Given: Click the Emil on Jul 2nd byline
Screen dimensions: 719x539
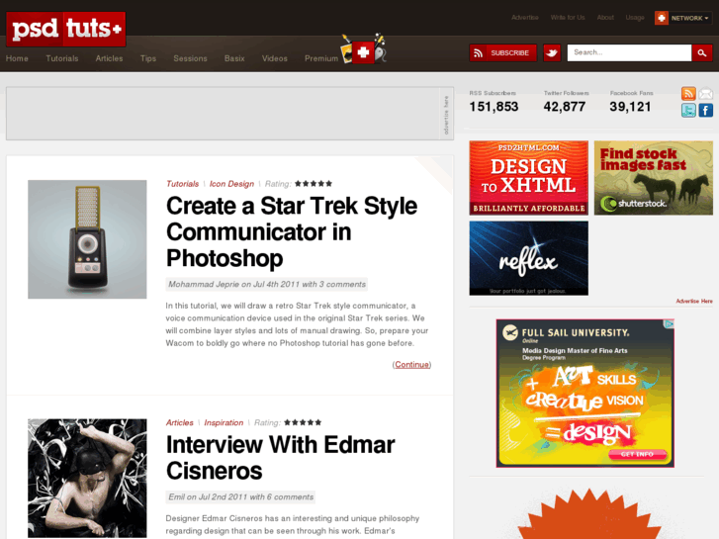Looking at the screenshot, I should (240, 497).
